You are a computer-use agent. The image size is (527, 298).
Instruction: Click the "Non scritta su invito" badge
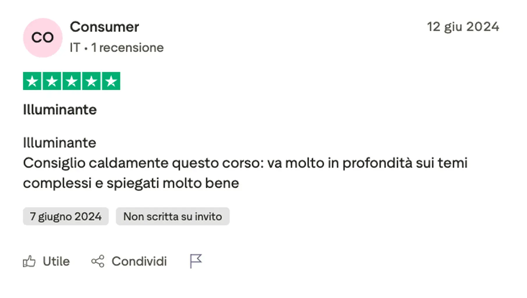(173, 217)
